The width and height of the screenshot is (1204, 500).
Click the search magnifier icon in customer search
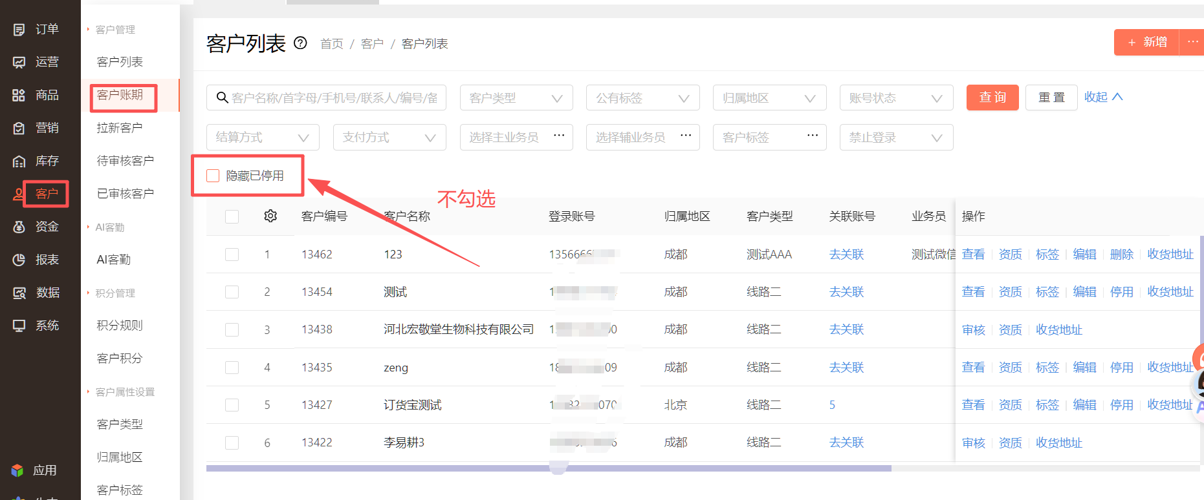click(222, 98)
